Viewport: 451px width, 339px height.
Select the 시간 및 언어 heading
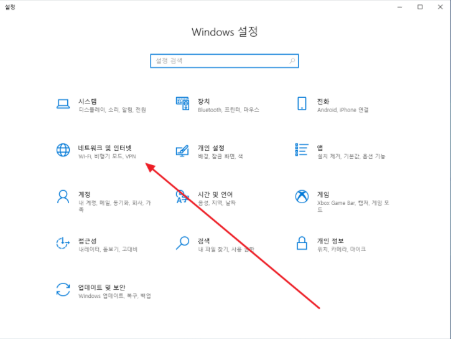215,194
